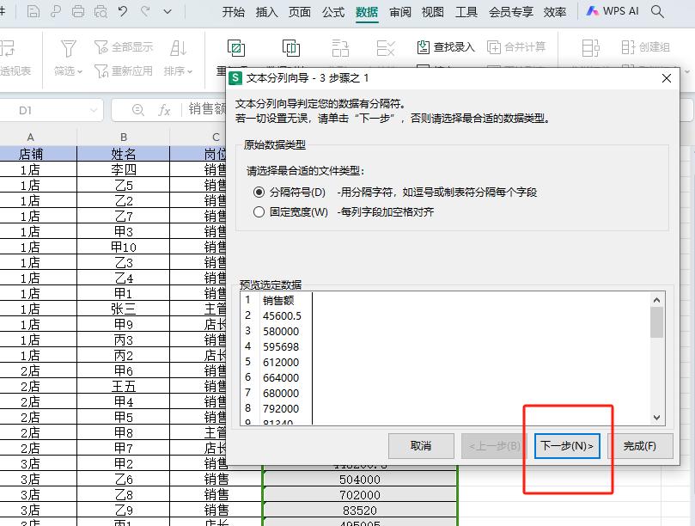Click cell with value 83520

coord(360,511)
